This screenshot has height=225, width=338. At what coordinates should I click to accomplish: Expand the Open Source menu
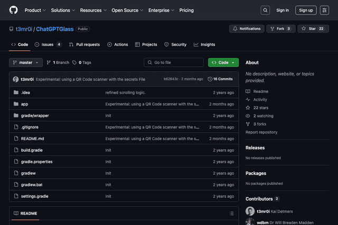click(127, 10)
